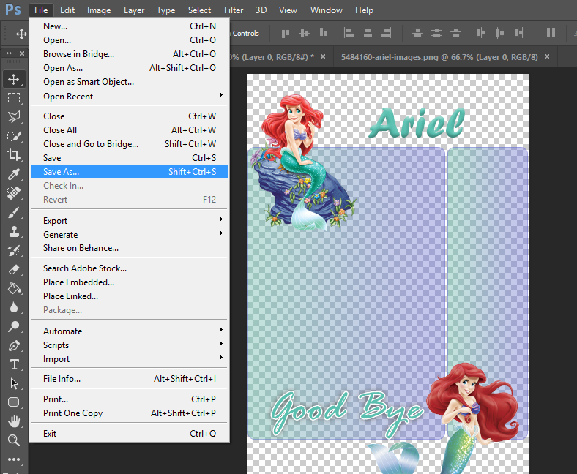Select the Path Selection tool
Viewport: 577px width, 474px height.
14,383
